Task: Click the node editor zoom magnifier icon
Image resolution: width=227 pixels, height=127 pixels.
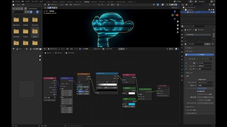Action: click(x=40, y=56)
